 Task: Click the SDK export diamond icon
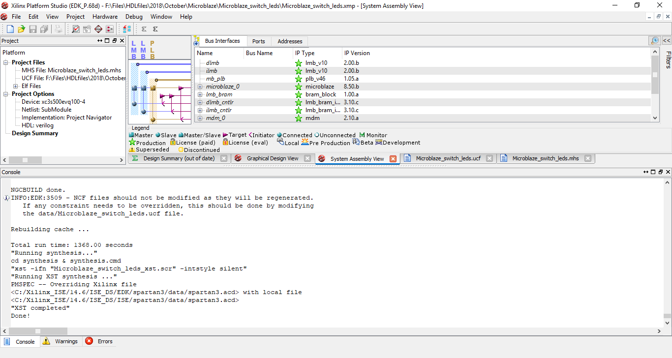click(x=98, y=29)
